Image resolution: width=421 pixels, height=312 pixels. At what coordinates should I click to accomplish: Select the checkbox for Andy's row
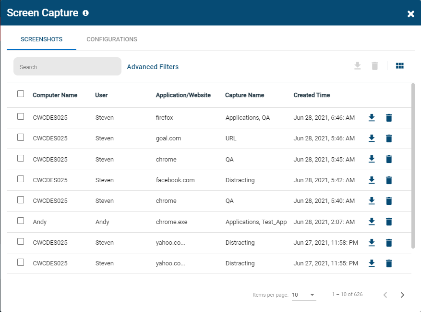pos(21,221)
